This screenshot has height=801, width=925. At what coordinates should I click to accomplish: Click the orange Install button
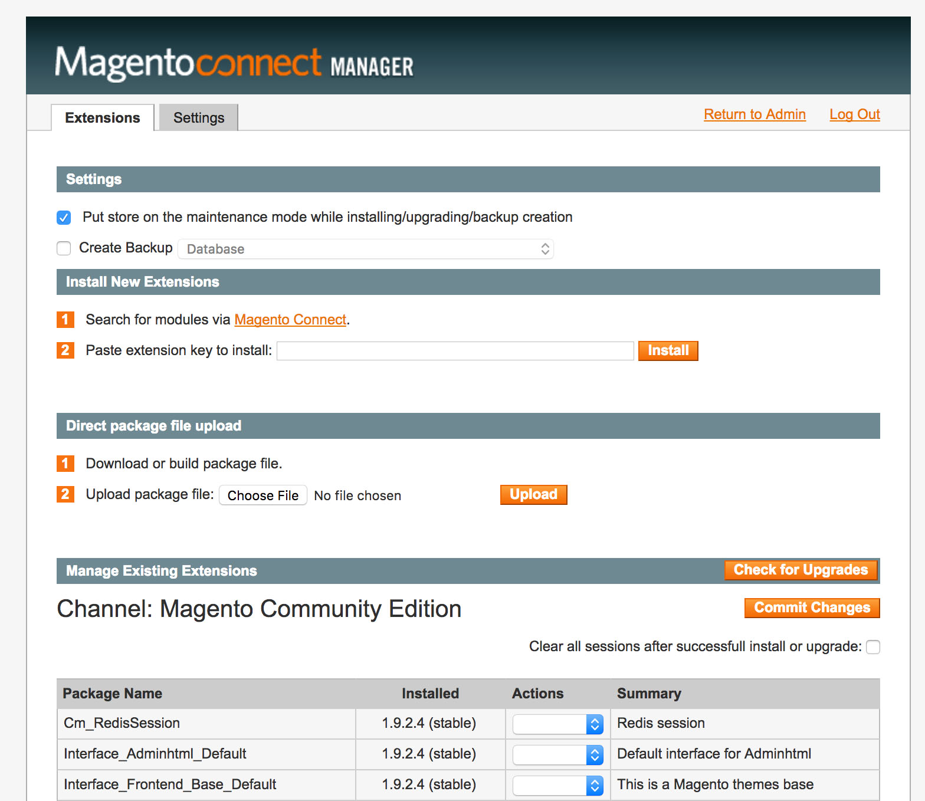click(668, 351)
